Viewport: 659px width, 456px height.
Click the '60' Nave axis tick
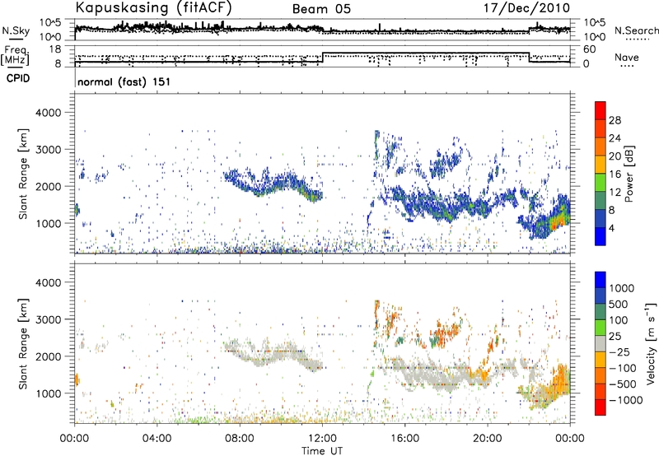[x=590, y=49]
